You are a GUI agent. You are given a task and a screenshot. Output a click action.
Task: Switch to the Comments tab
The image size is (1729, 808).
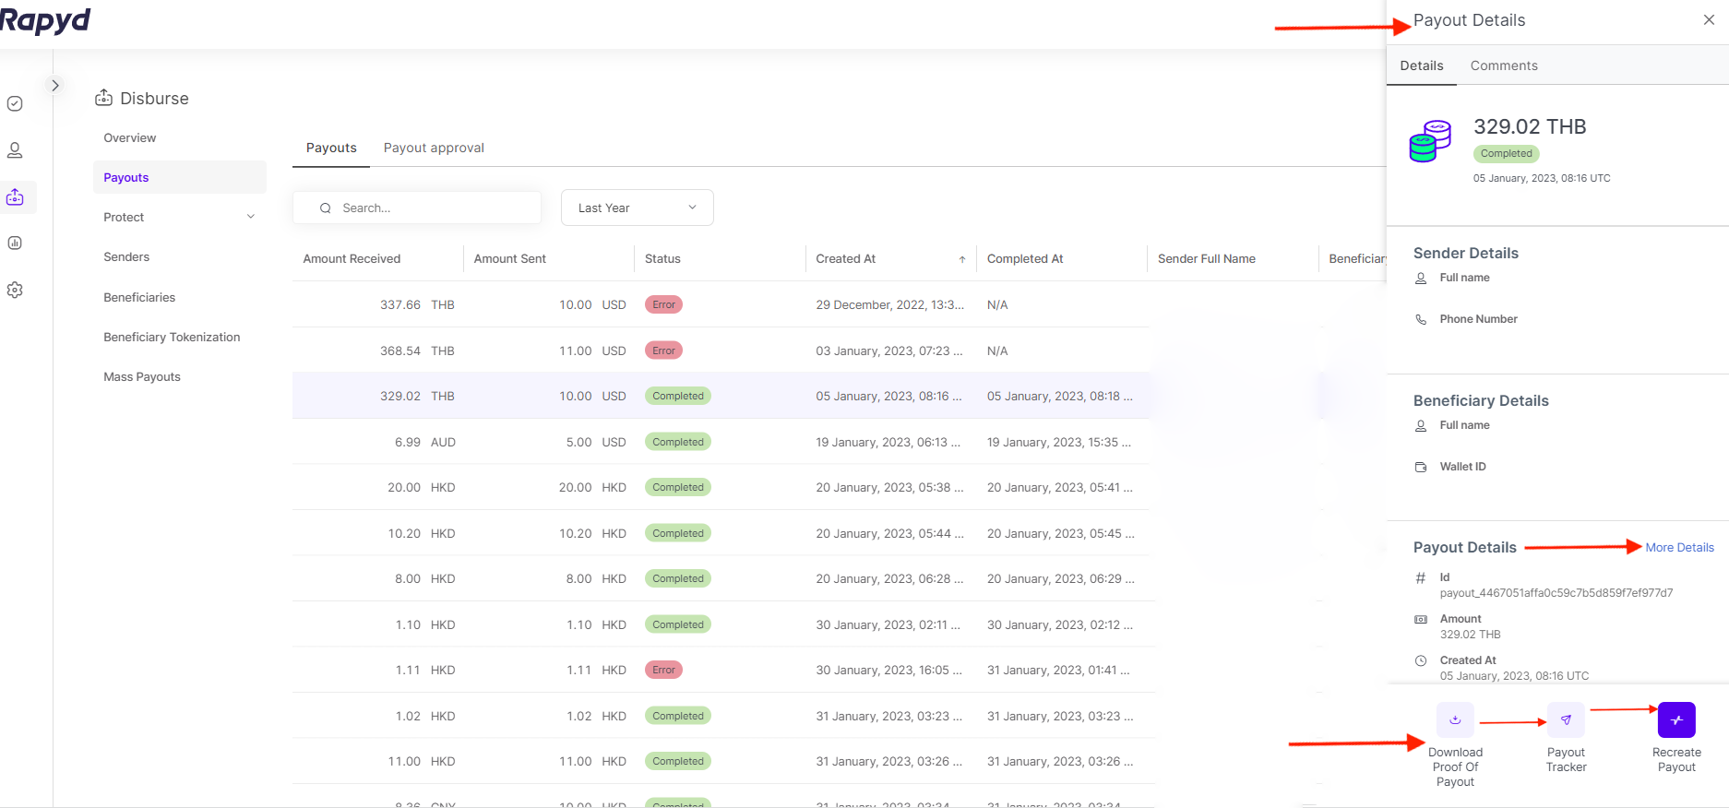(1504, 65)
